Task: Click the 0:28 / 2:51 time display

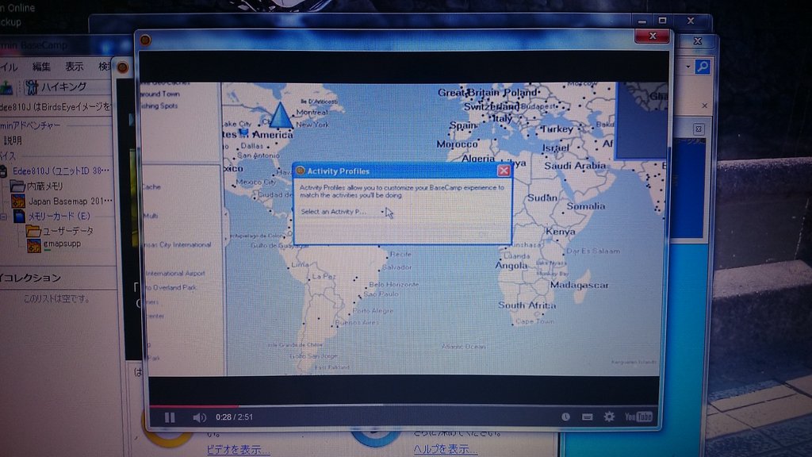Action: tap(234, 417)
